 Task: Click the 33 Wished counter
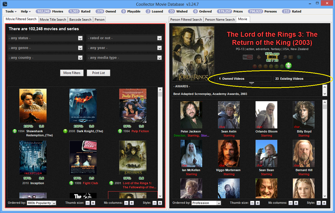[178, 11]
